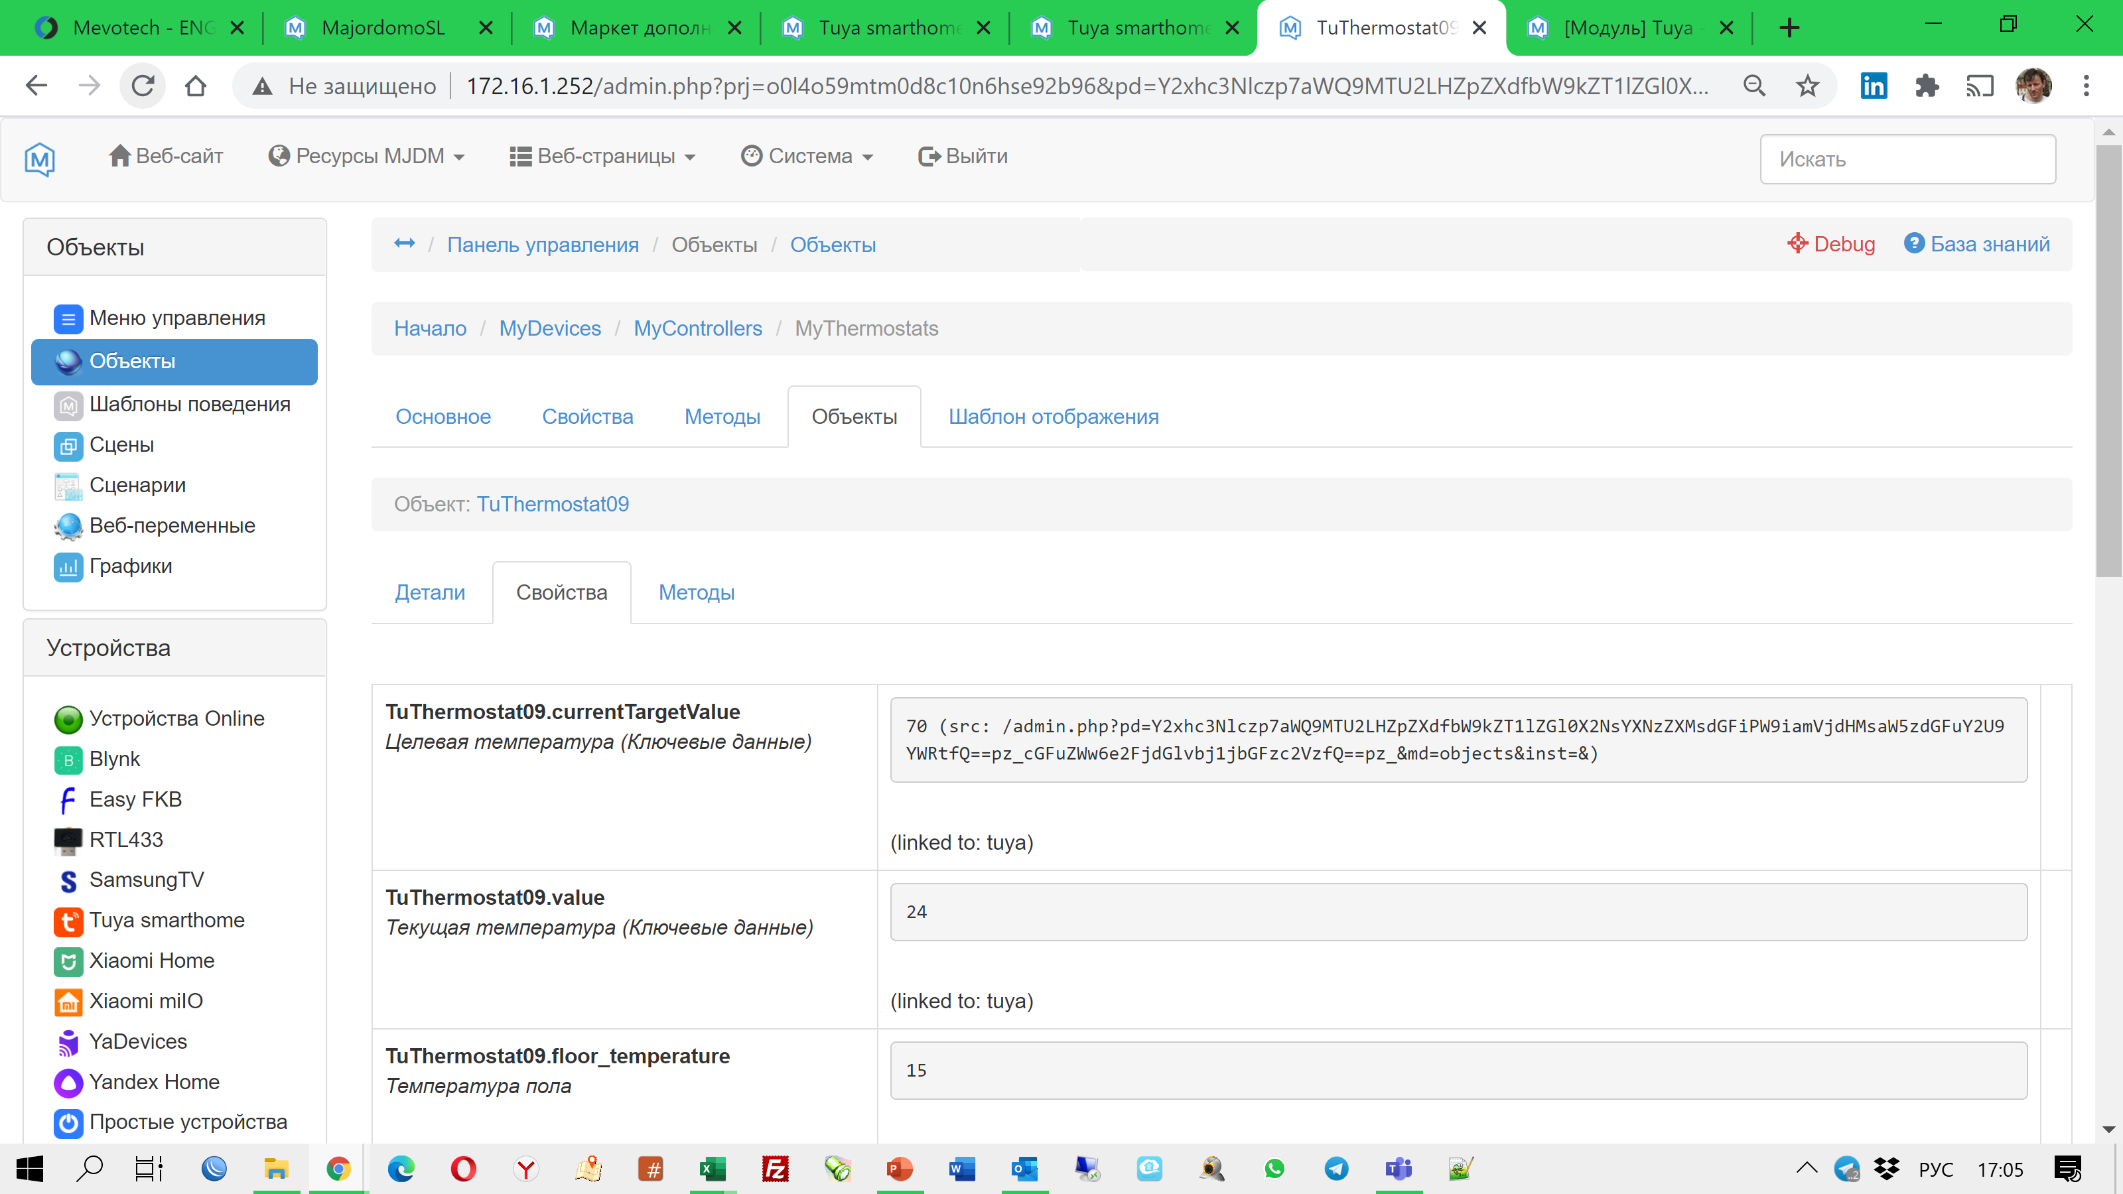This screenshot has height=1194, width=2123.
Task: Click the Tuya smarthome sidebar icon
Action: coord(68,921)
